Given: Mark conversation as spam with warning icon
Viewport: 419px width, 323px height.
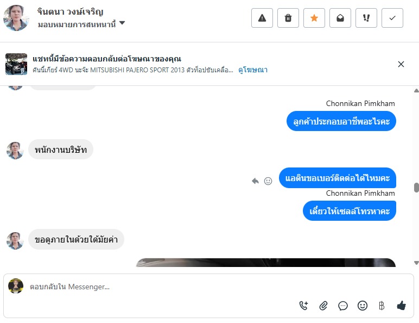Looking at the screenshot, I should (x=262, y=18).
